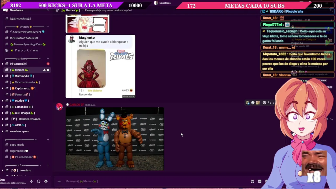
Task: Create a channel in CHAT & MAS category
Action: click(48, 59)
